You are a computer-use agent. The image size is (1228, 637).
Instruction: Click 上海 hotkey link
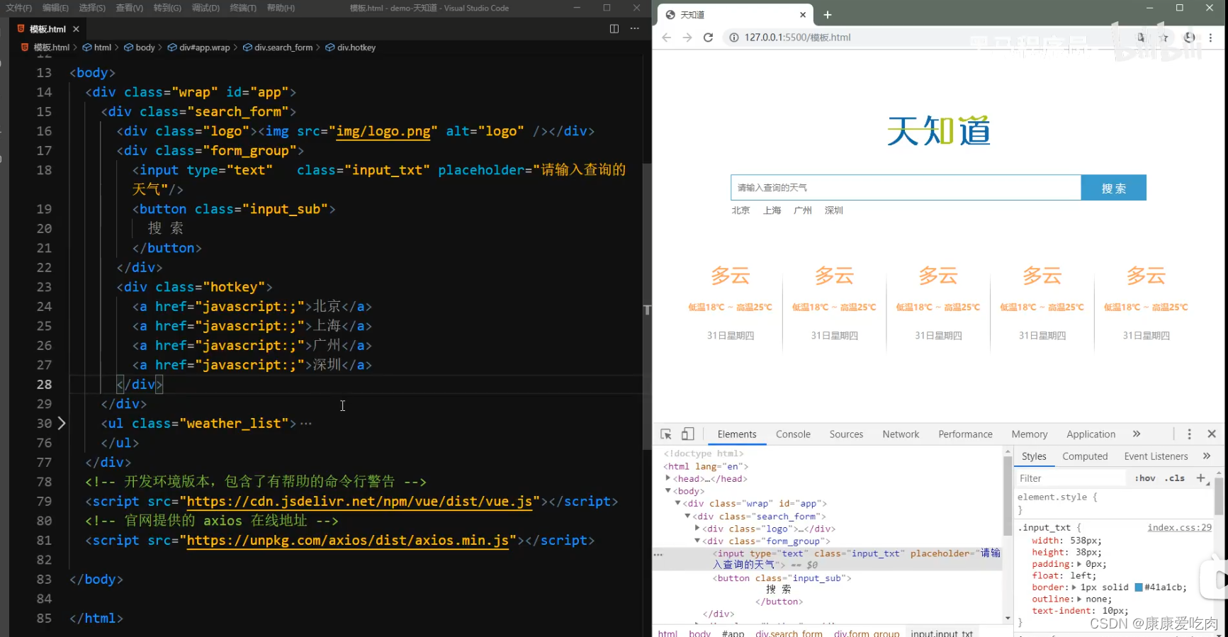click(x=772, y=210)
